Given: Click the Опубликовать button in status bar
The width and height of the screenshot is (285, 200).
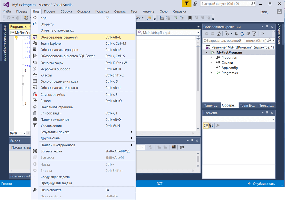Looking at the screenshot, I should (x=262, y=184).
